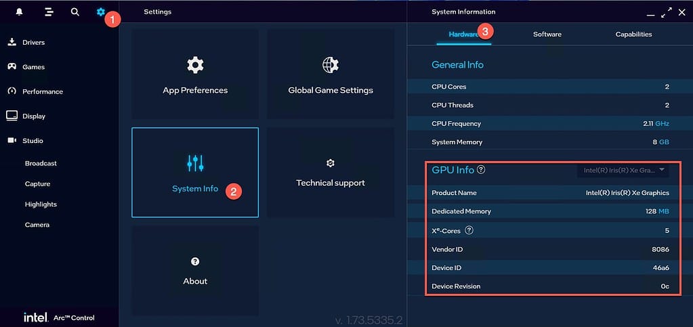Open the App Preferences label

pyautogui.click(x=195, y=90)
